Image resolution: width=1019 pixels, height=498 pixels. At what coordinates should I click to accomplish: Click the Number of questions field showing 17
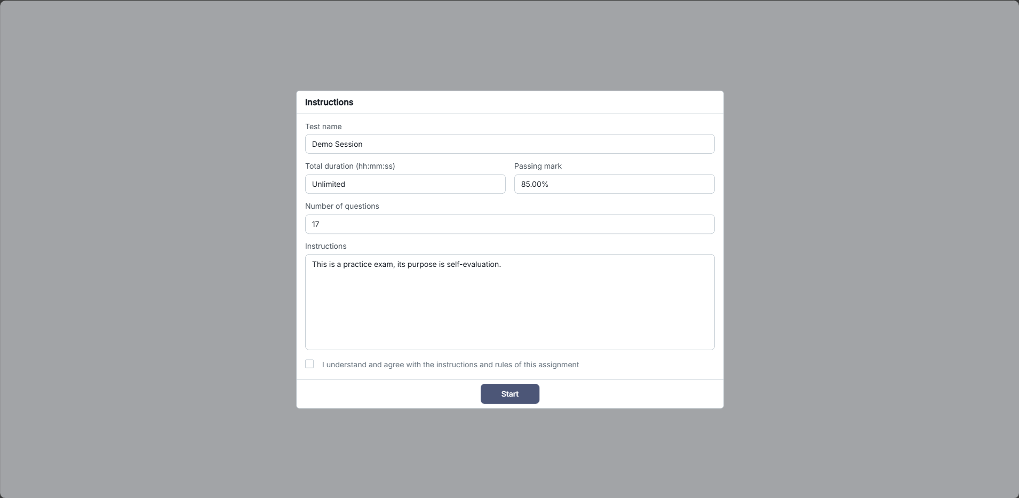click(x=509, y=224)
